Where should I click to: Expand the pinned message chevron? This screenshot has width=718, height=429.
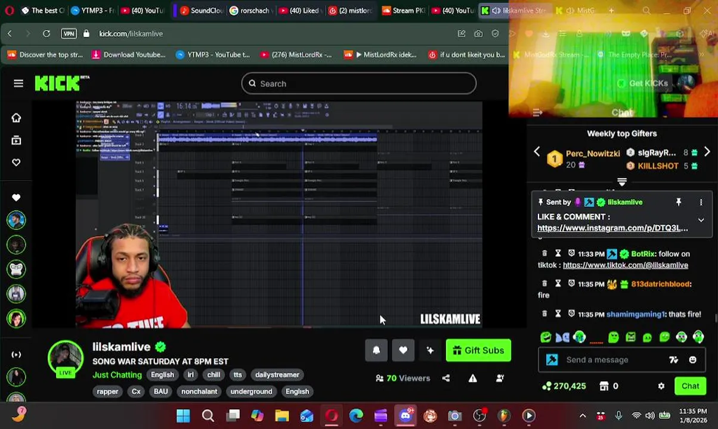click(x=701, y=220)
